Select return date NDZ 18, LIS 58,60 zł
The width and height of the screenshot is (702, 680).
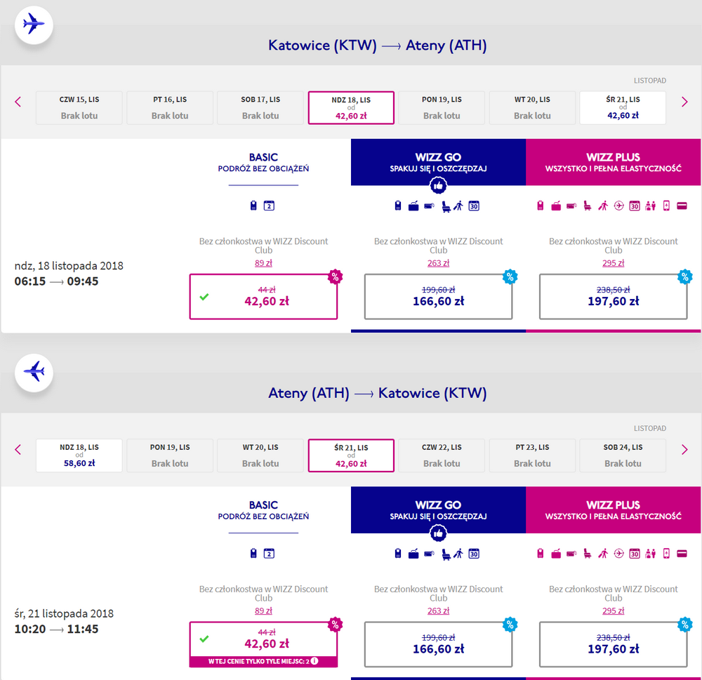79,455
